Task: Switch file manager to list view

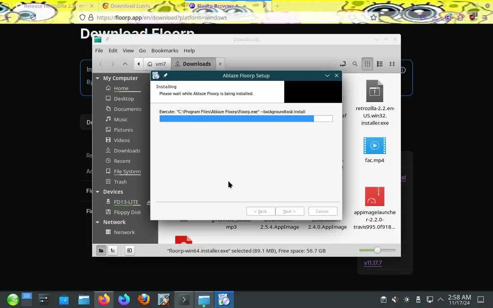Action: coord(380,64)
